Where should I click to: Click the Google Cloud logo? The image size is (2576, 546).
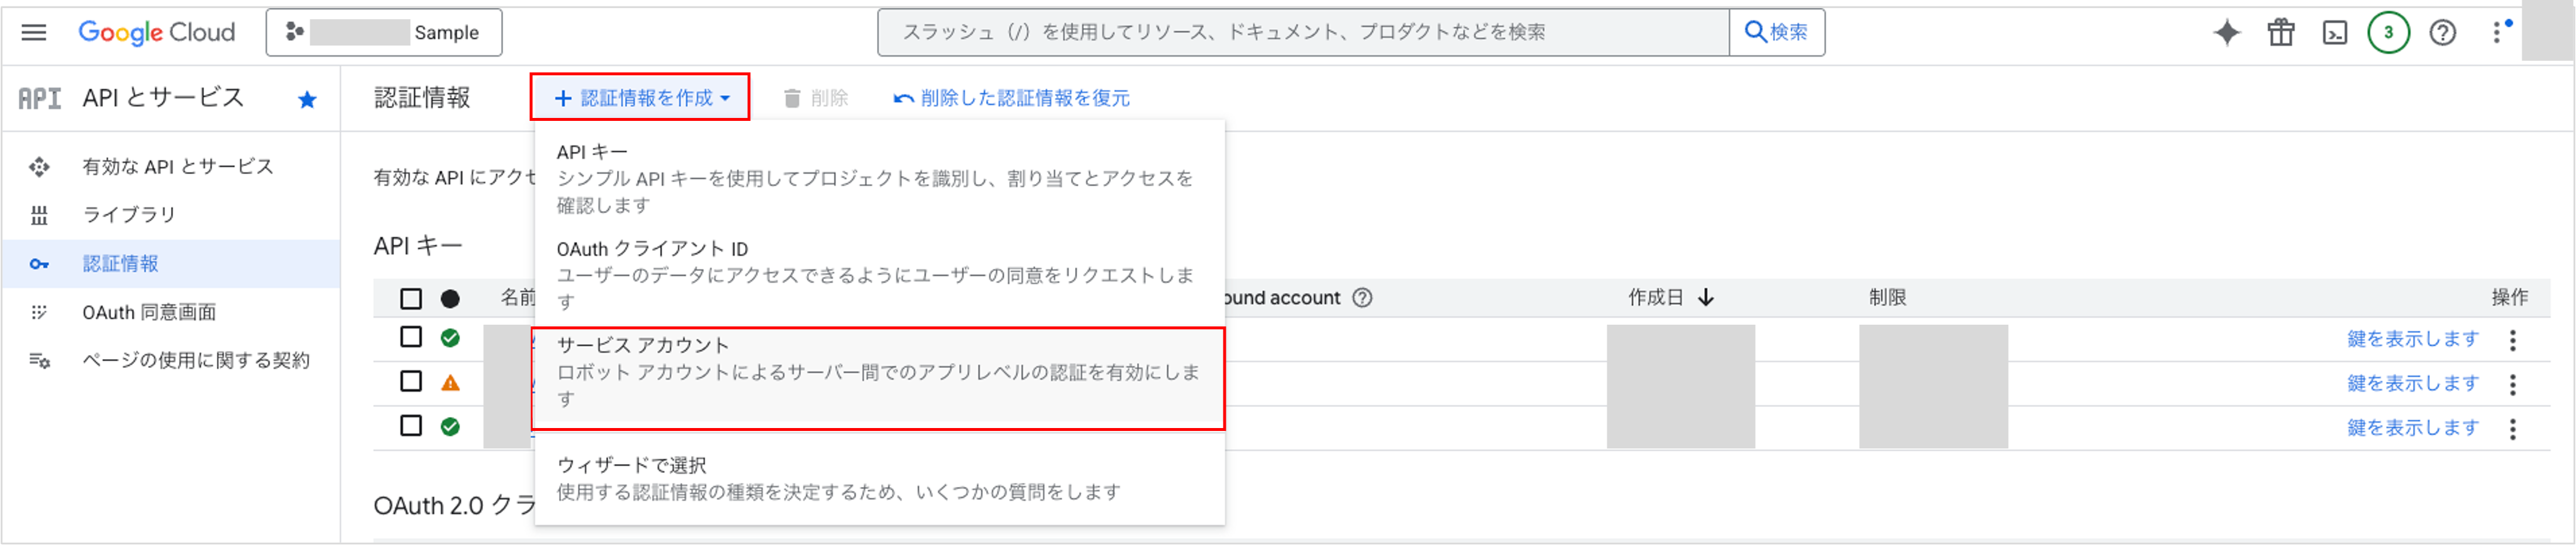pyautogui.click(x=157, y=32)
